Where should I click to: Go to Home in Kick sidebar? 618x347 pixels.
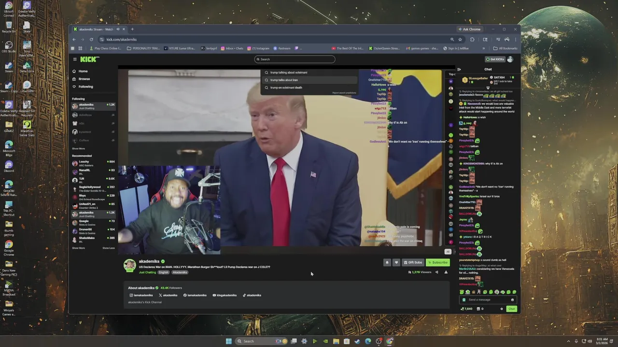pos(83,71)
